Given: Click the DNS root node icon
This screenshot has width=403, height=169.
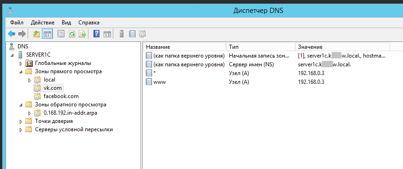Looking at the screenshot, I should coord(12,47).
